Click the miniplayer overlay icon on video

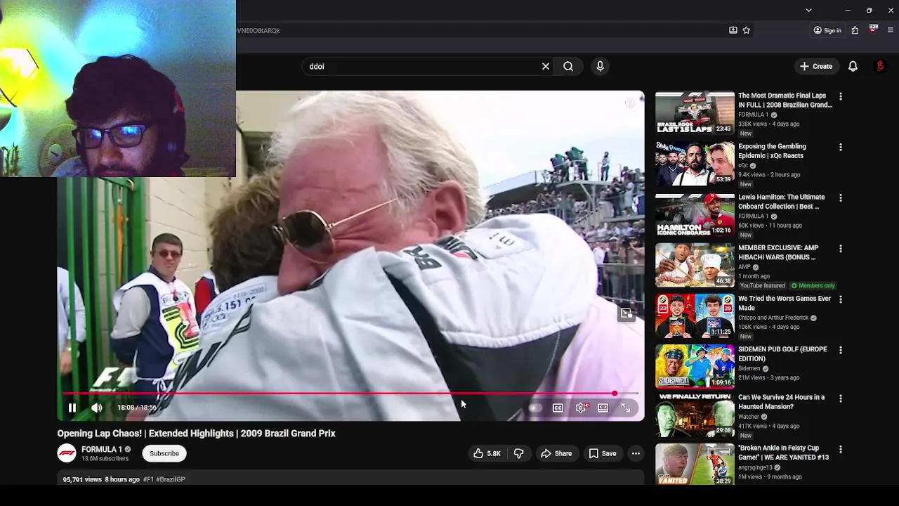pos(626,313)
